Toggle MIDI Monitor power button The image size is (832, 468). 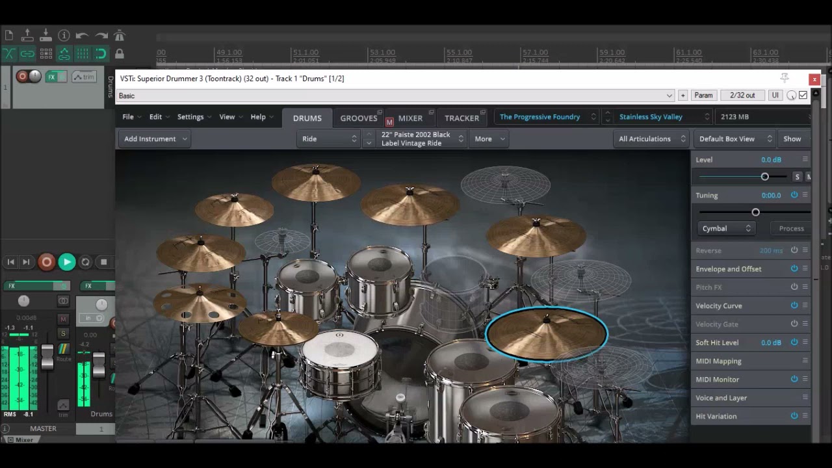(794, 379)
